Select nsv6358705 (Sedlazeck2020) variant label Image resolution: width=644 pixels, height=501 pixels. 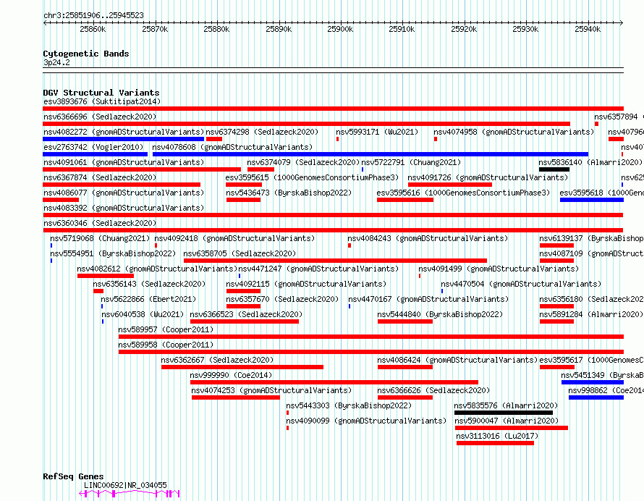[240, 253]
